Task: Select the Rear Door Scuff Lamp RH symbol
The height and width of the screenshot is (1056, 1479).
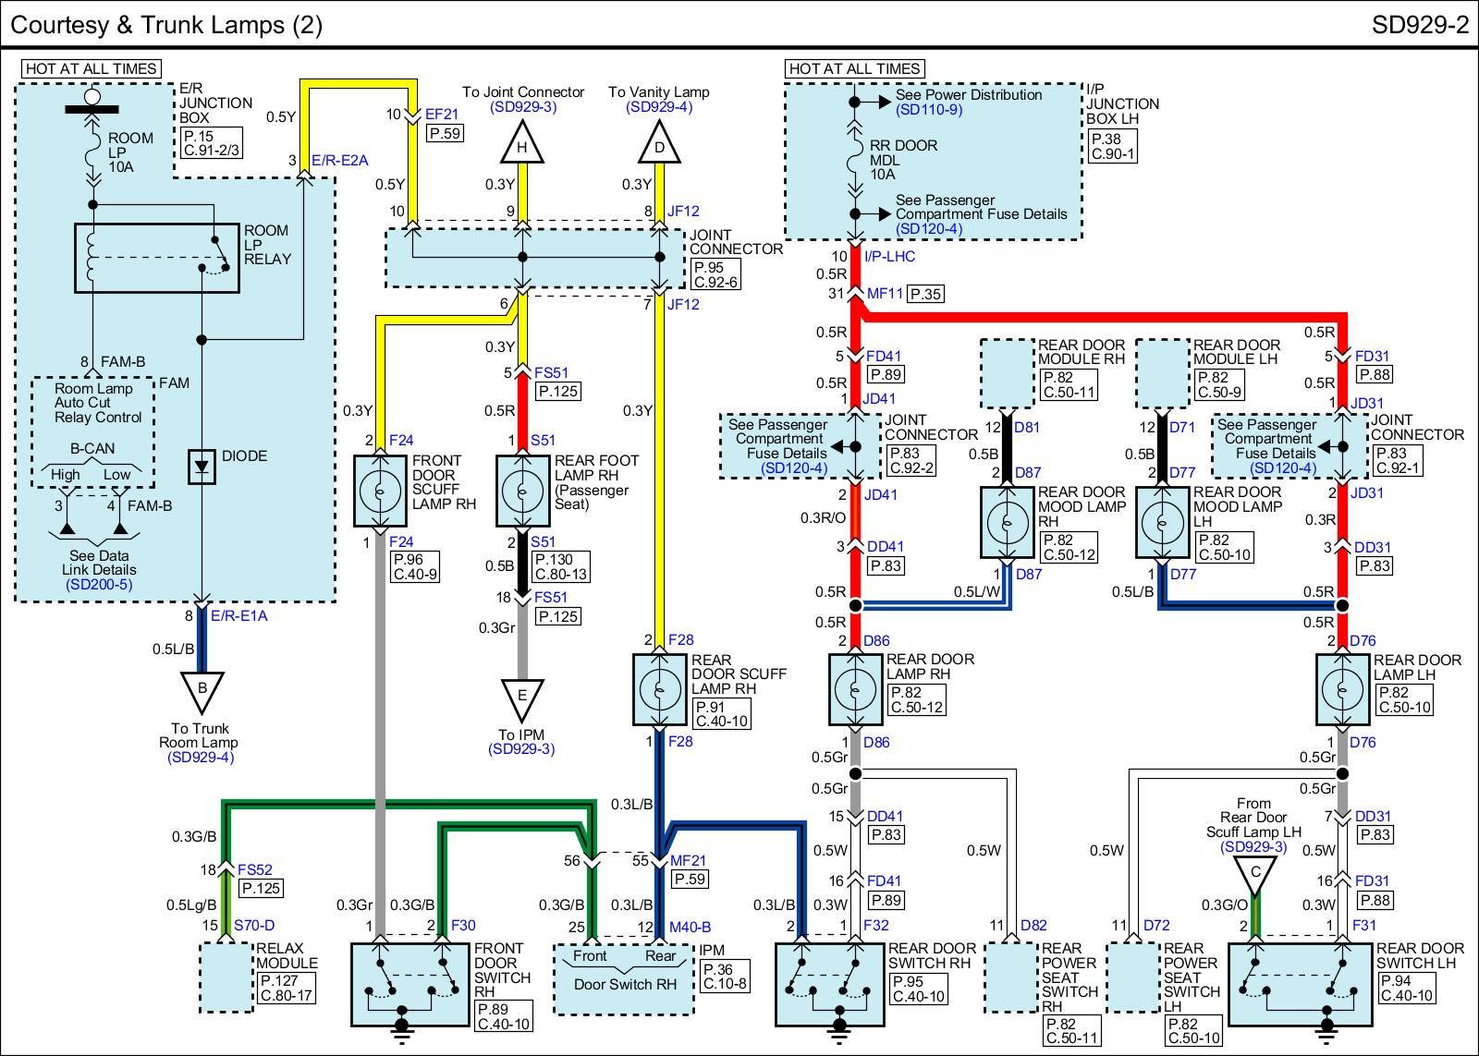Action: click(x=659, y=689)
